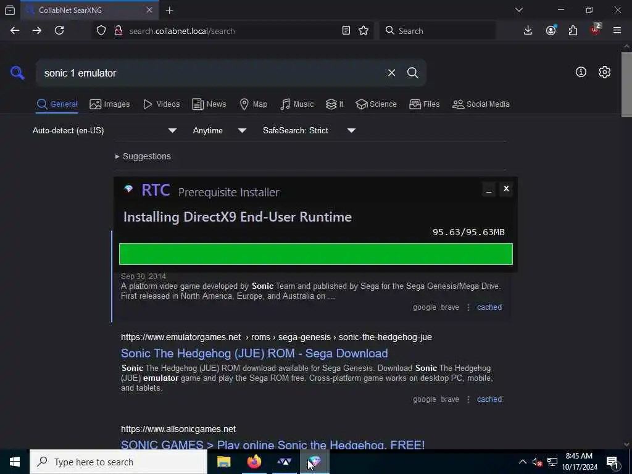Bookmark this page with the star

(364, 31)
